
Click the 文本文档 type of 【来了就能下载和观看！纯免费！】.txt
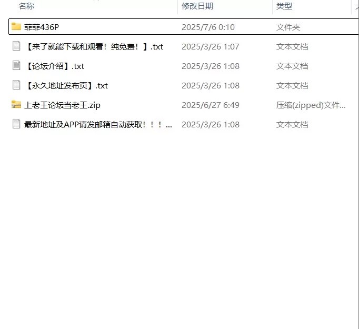tap(292, 47)
